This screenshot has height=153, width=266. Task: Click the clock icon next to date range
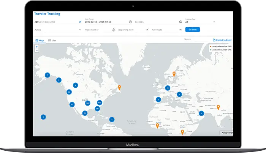click(130, 22)
